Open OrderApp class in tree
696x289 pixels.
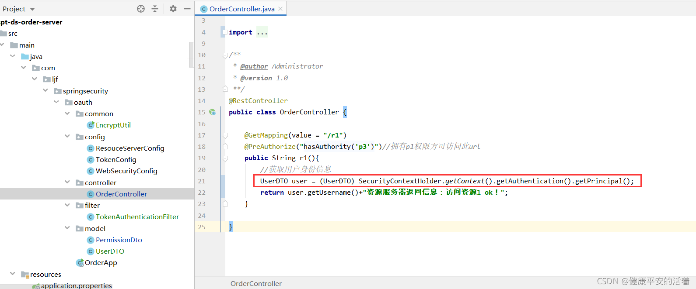tap(101, 262)
